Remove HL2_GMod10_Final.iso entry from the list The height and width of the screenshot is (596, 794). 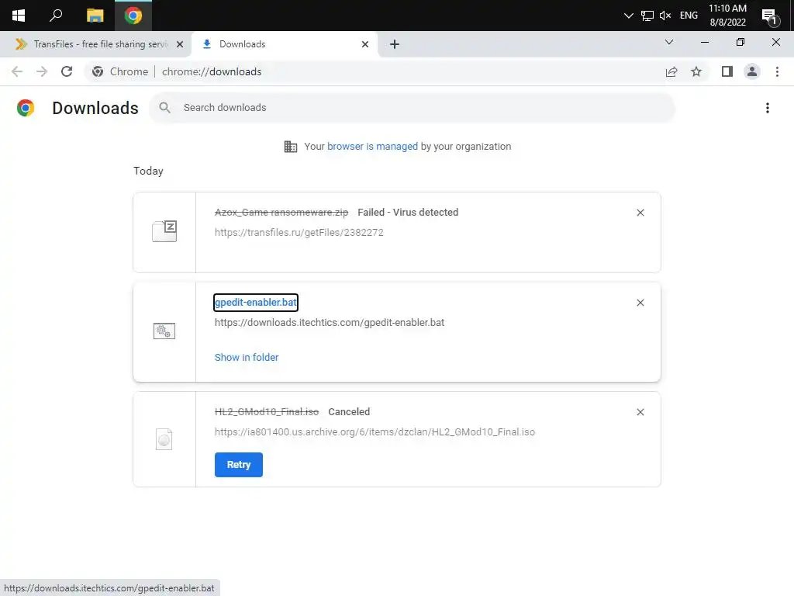tap(640, 412)
